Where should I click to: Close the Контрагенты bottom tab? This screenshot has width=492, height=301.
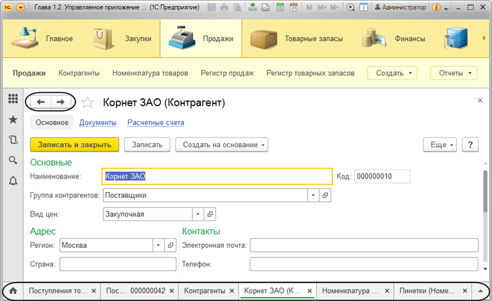(x=232, y=291)
